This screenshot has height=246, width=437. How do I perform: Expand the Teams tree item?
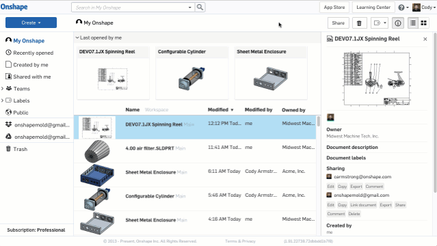pos(2,89)
